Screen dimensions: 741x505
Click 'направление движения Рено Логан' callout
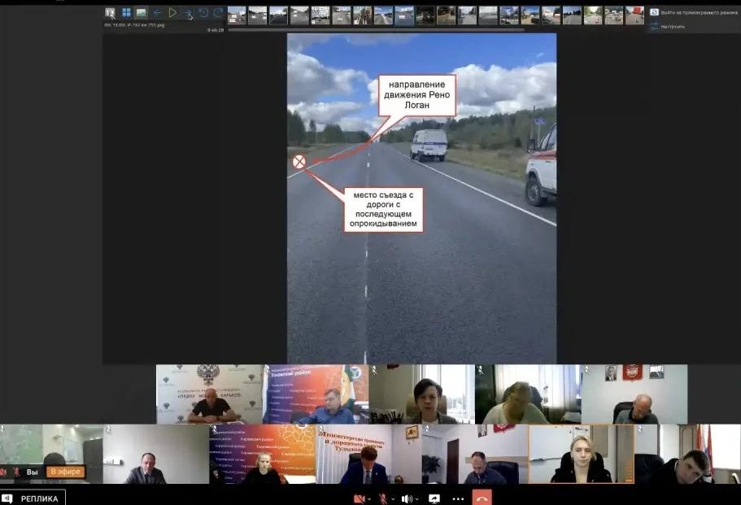pyautogui.click(x=416, y=95)
